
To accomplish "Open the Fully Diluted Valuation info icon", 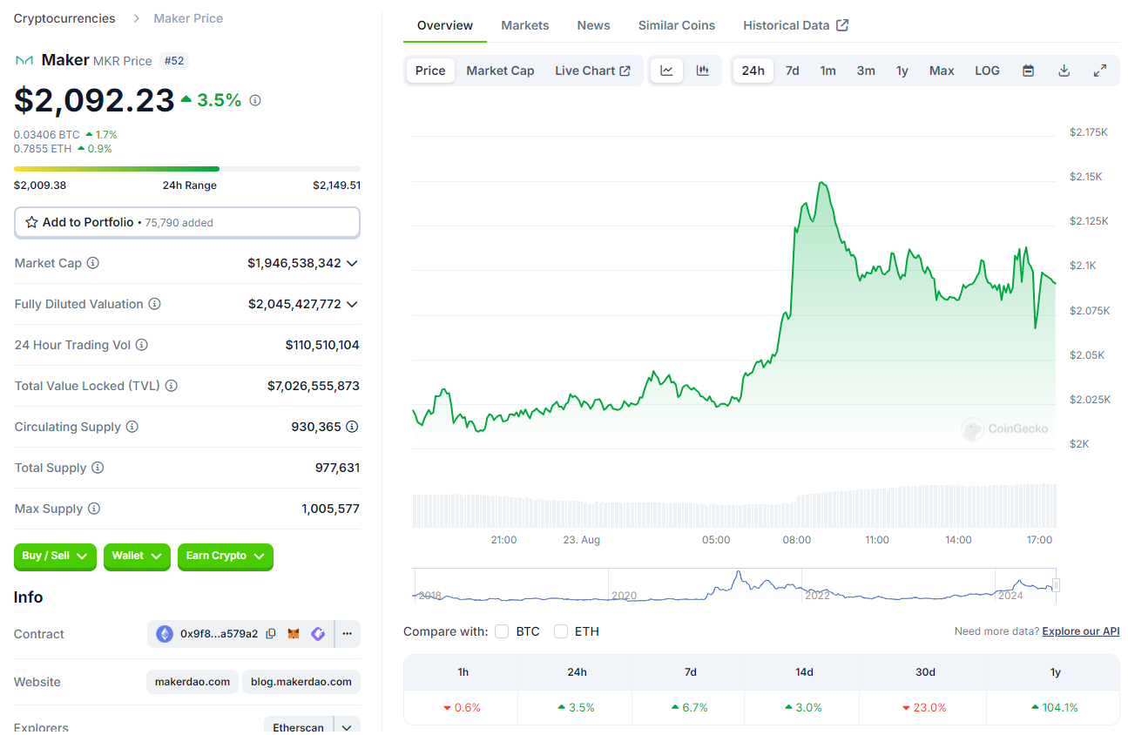I will point(154,304).
